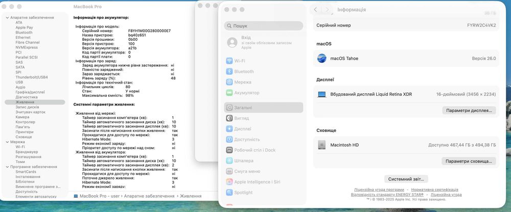Select the Мережа globe icon in System Settings
This screenshot has height=212, width=511.
[x=229, y=82]
